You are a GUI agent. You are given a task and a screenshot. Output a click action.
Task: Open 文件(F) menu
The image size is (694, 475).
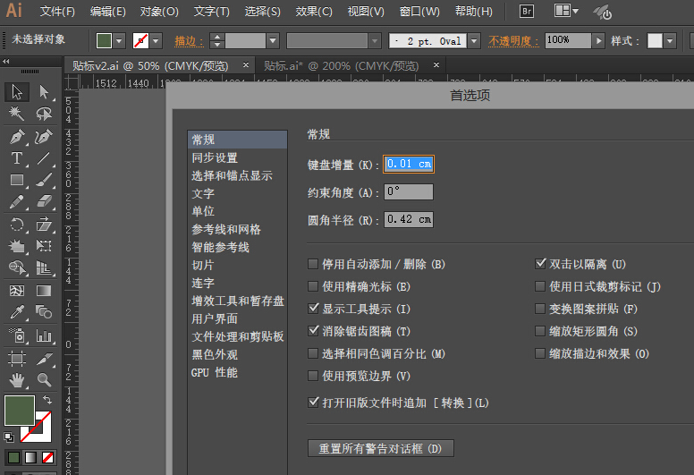coord(57,12)
